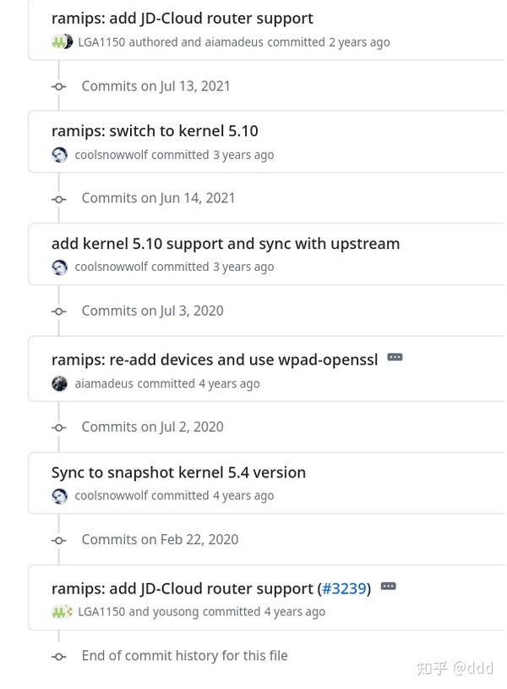The height and width of the screenshot is (689, 507).
Task: Click coolsnowwolf avatar on kernel 5.4 sync commit
Action: [x=59, y=496]
